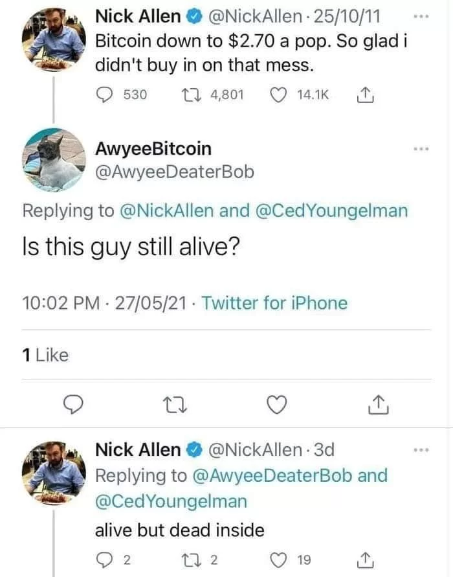Like the tweet with 14.1K likes

pyautogui.click(x=278, y=95)
